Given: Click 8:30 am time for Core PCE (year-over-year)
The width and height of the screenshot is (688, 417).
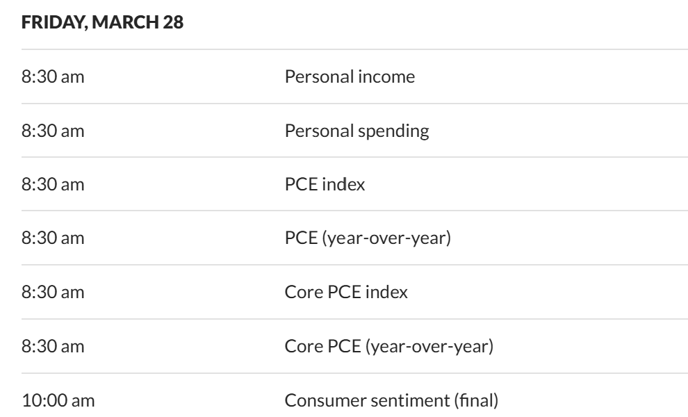Looking at the screenshot, I should click(x=53, y=345).
